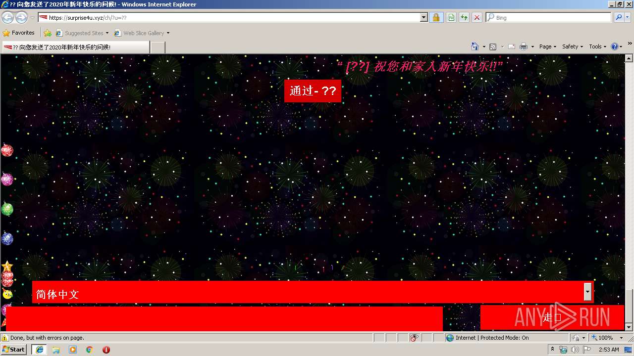
Task: Select the 2020年新年快乐 page tab
Action: tap(75, 47)
